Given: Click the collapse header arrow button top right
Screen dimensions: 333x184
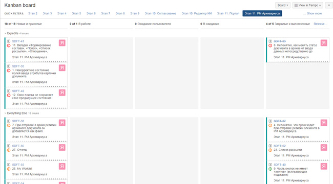Looking at the screenshot, I should point(329,5).
